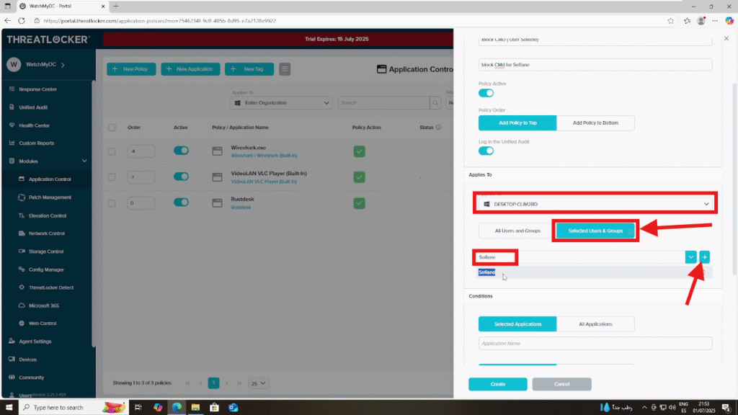Click the search magnifier icon in policies filter
The height and width of the screenshot is (415, 738).
[435, 102]
